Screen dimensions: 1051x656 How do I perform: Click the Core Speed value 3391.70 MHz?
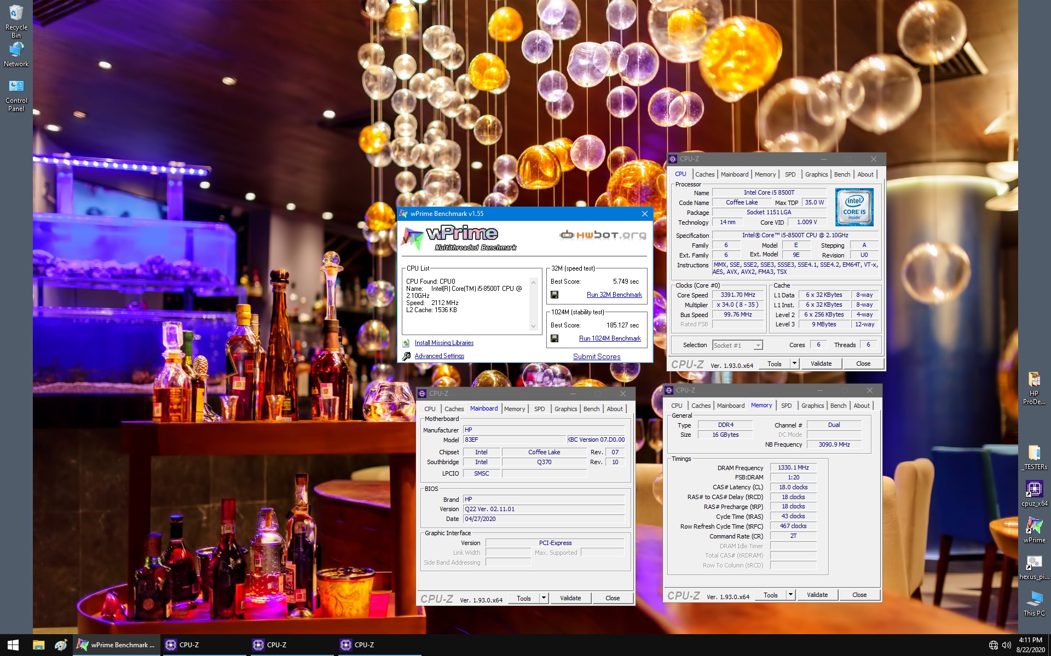737,295
